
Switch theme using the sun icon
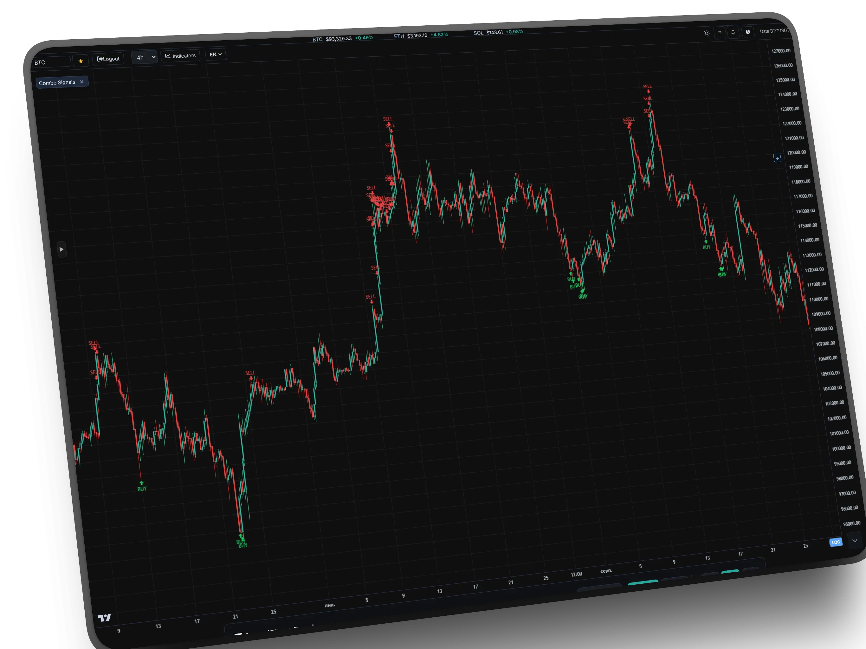point(706,33)
